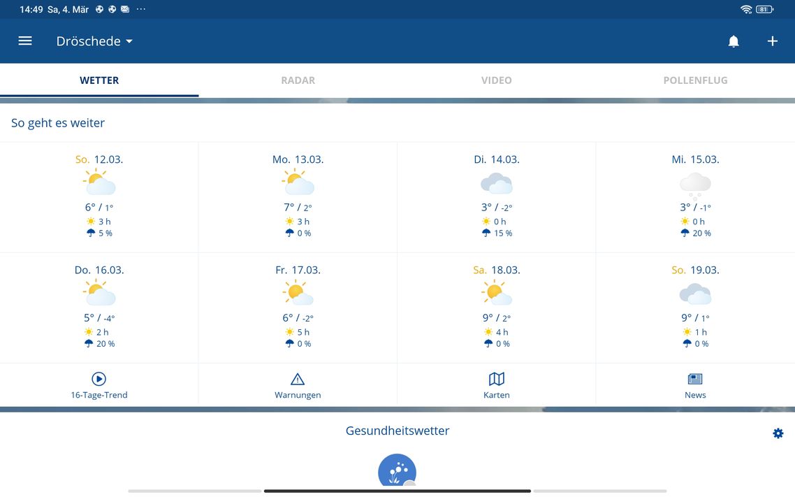
Task: Open the POLLENFLUG tab
Action: (695, 80)
